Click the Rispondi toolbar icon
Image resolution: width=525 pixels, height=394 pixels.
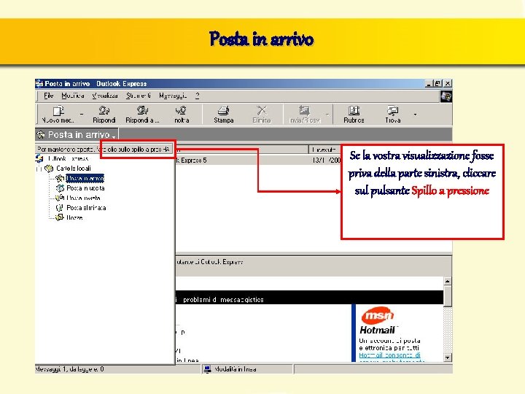[104, 110]
